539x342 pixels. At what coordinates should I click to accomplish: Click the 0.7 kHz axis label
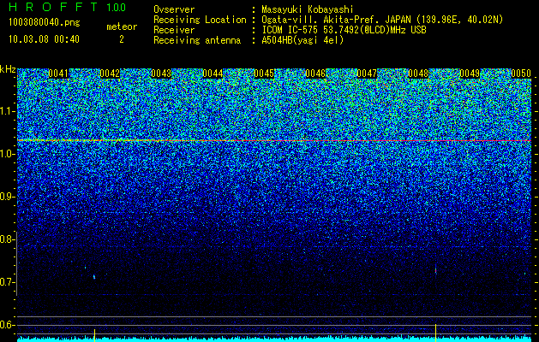[8, 282]
